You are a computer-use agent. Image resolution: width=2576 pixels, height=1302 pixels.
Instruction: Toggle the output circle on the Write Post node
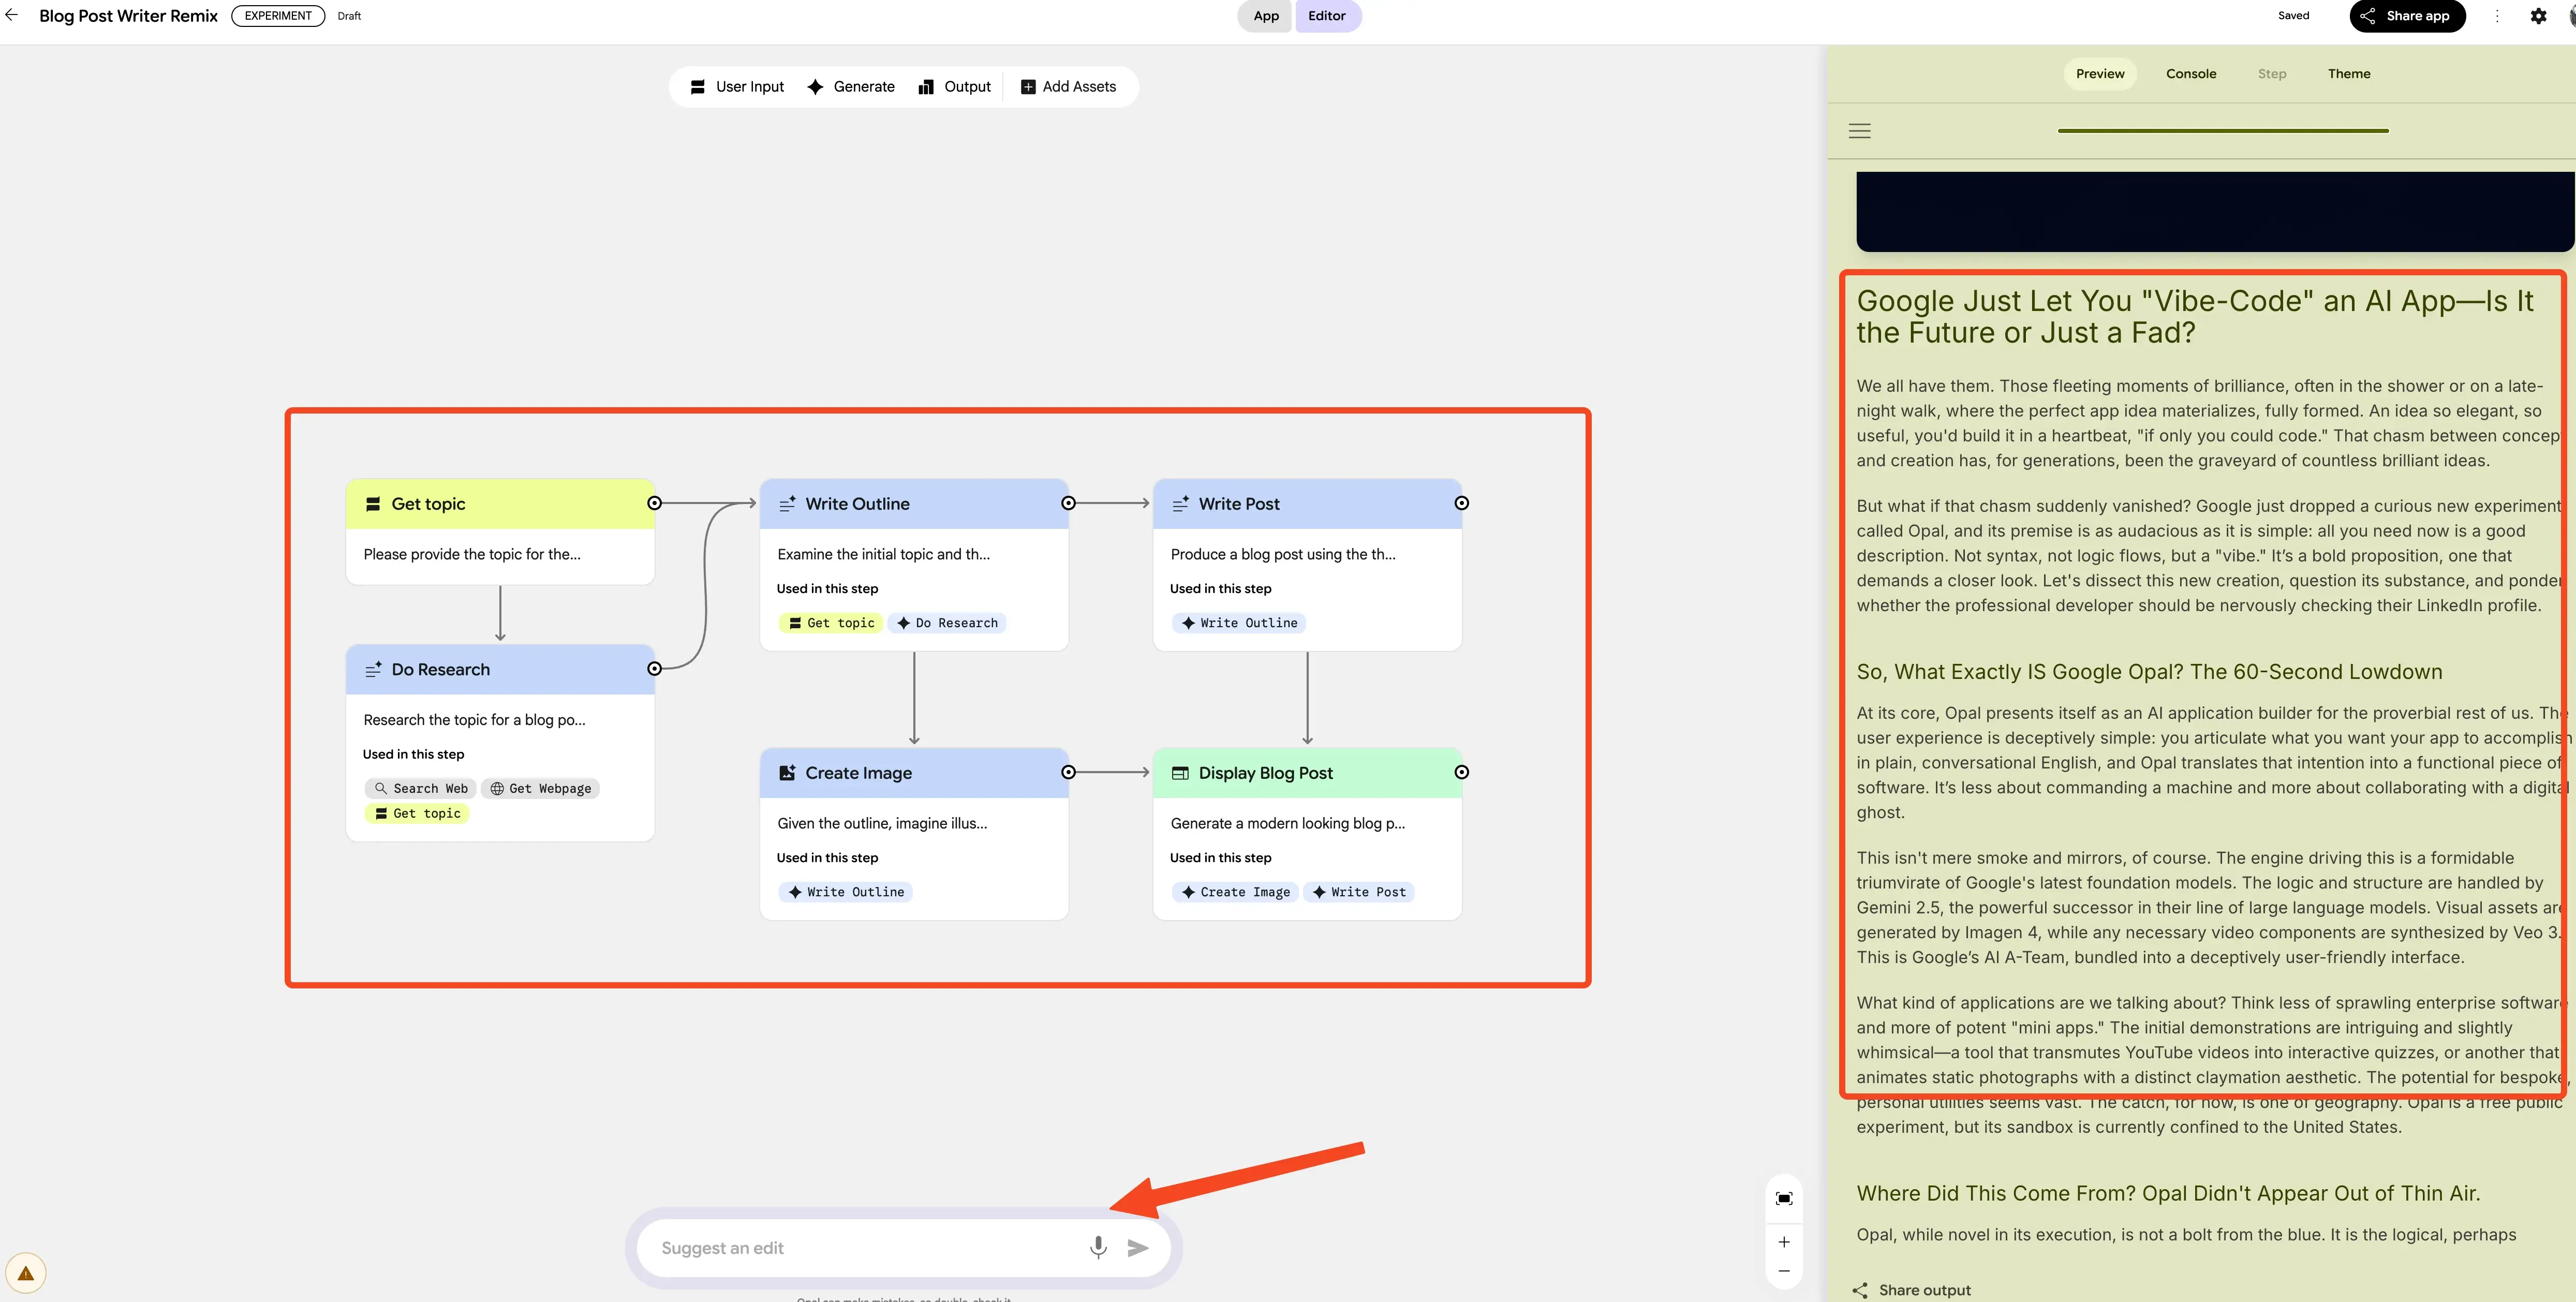(x=1462, y=504)
